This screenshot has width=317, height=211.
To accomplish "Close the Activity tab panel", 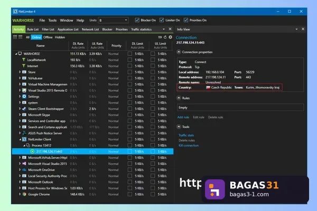I will pyautogui.click(x=170, y=29).
